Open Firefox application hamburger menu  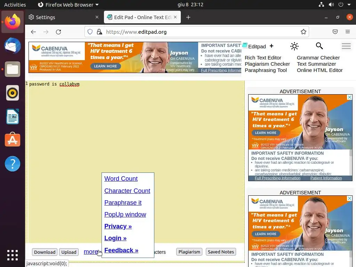pos(348,32)
